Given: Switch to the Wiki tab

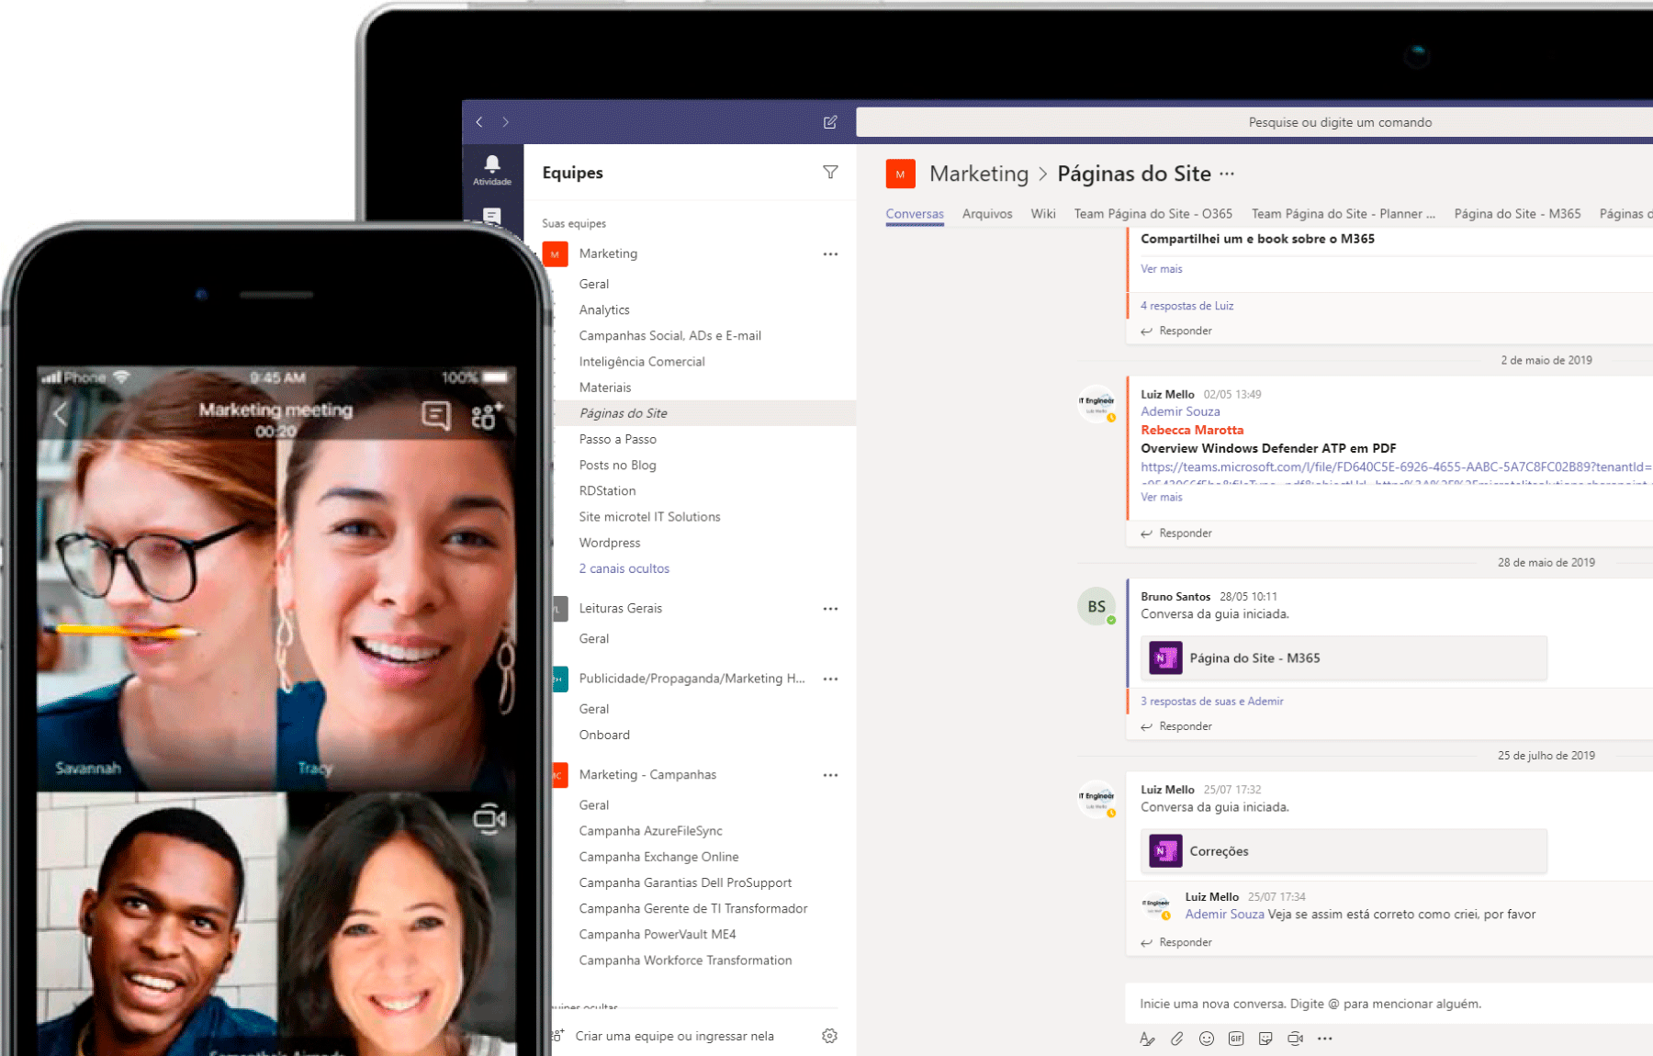Looking at the screenshot, I should [1043, 214].
